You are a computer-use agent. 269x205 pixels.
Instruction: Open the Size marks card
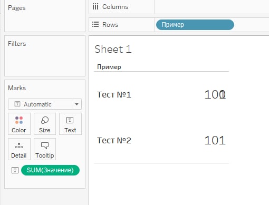click(x=45, y=124)
